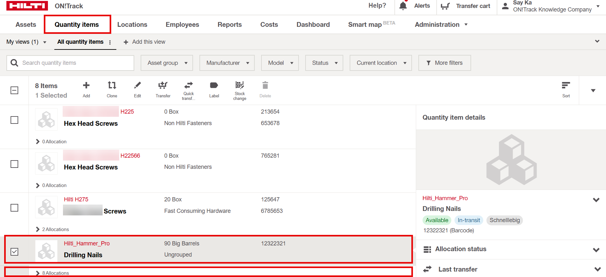606x277 pixels.
Task: Check the H225 Hex Head Screws checkbox
Action: [x=14, y=120]
